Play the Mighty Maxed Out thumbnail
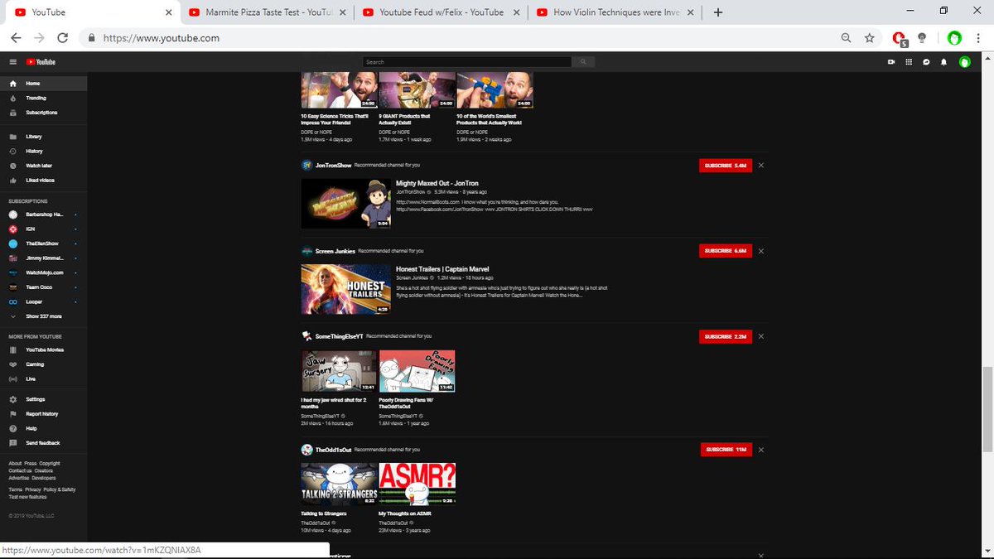Image resolution: width=994 pixels, height=559 pixels. click(x=345, y=203)
